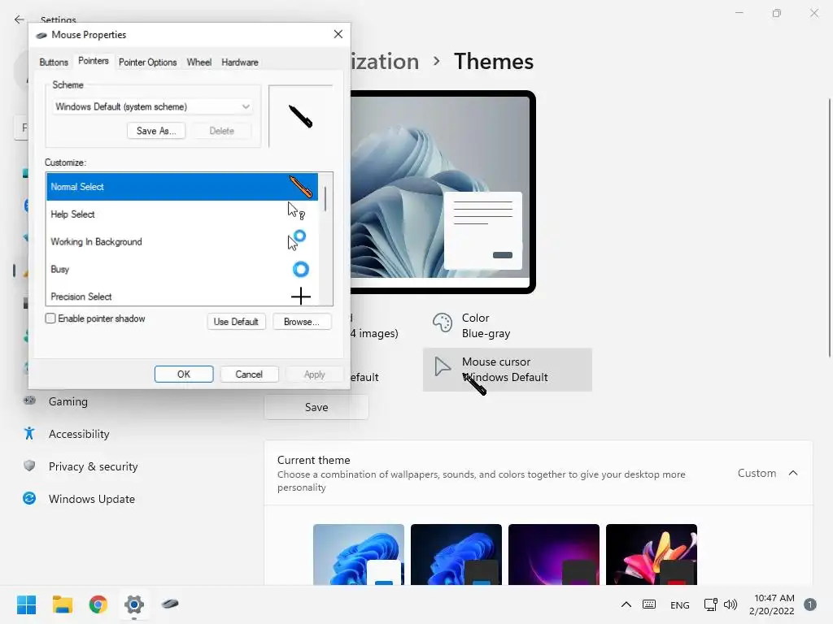Switch to the Wheel tab
This screenshot has width=833, height=624.
[x=198, y=62]
